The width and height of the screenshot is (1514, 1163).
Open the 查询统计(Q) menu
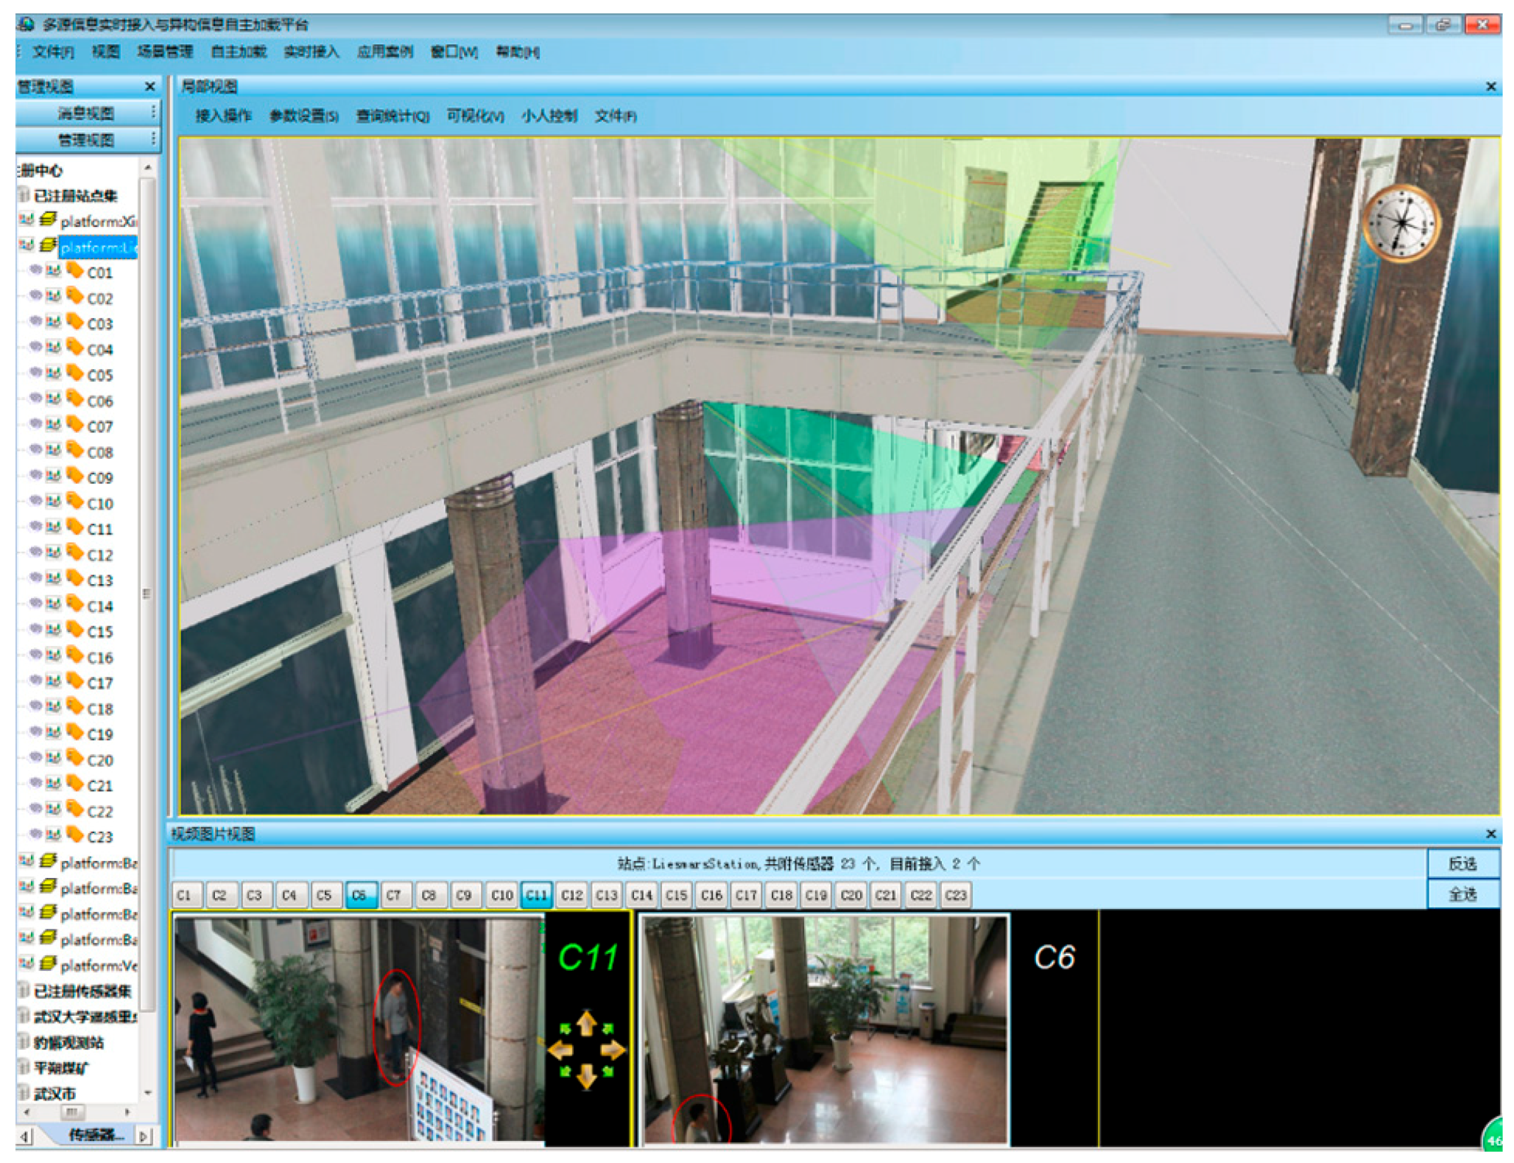[392, 116]
